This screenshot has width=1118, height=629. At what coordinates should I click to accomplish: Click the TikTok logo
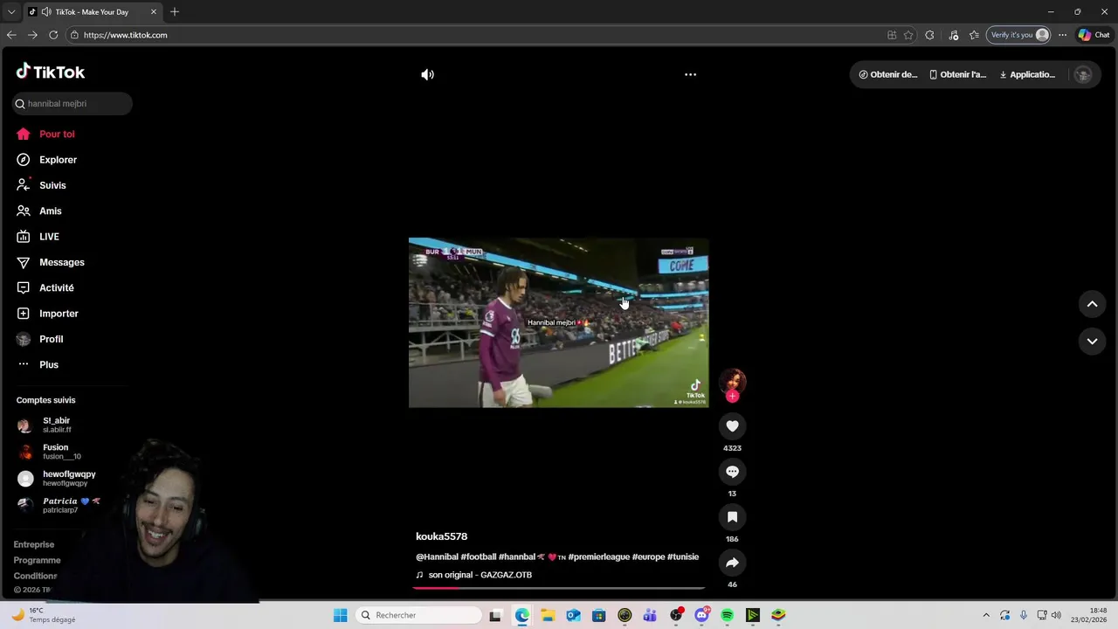point(51,72)
